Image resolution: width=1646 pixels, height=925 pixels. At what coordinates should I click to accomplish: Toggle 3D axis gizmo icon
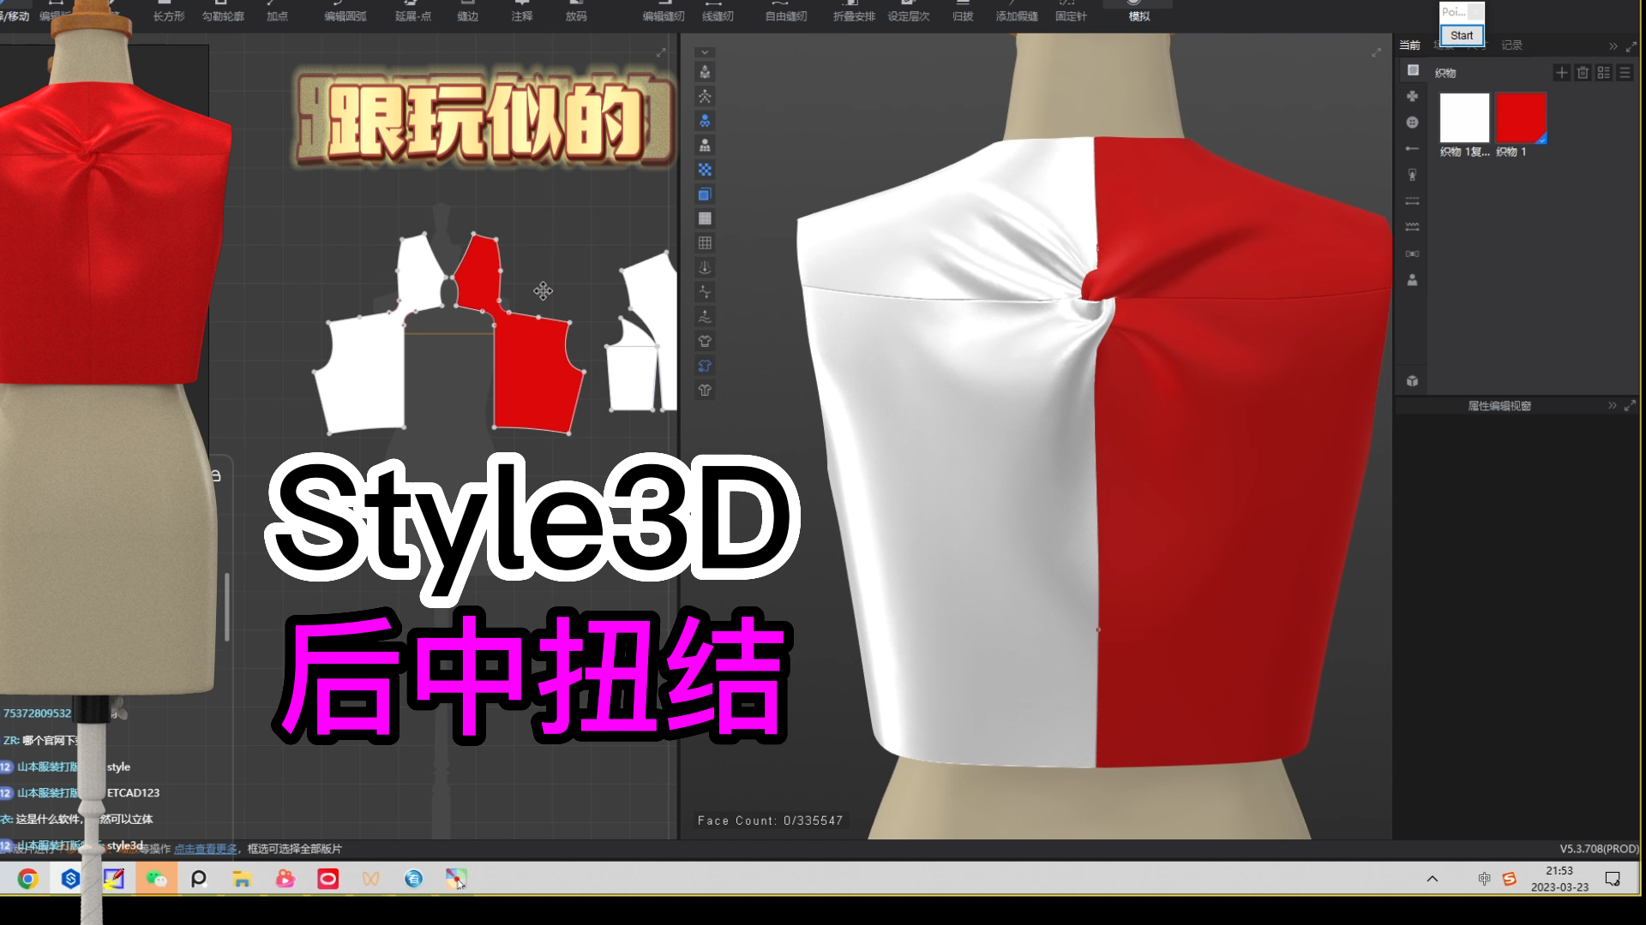[705, 292]
